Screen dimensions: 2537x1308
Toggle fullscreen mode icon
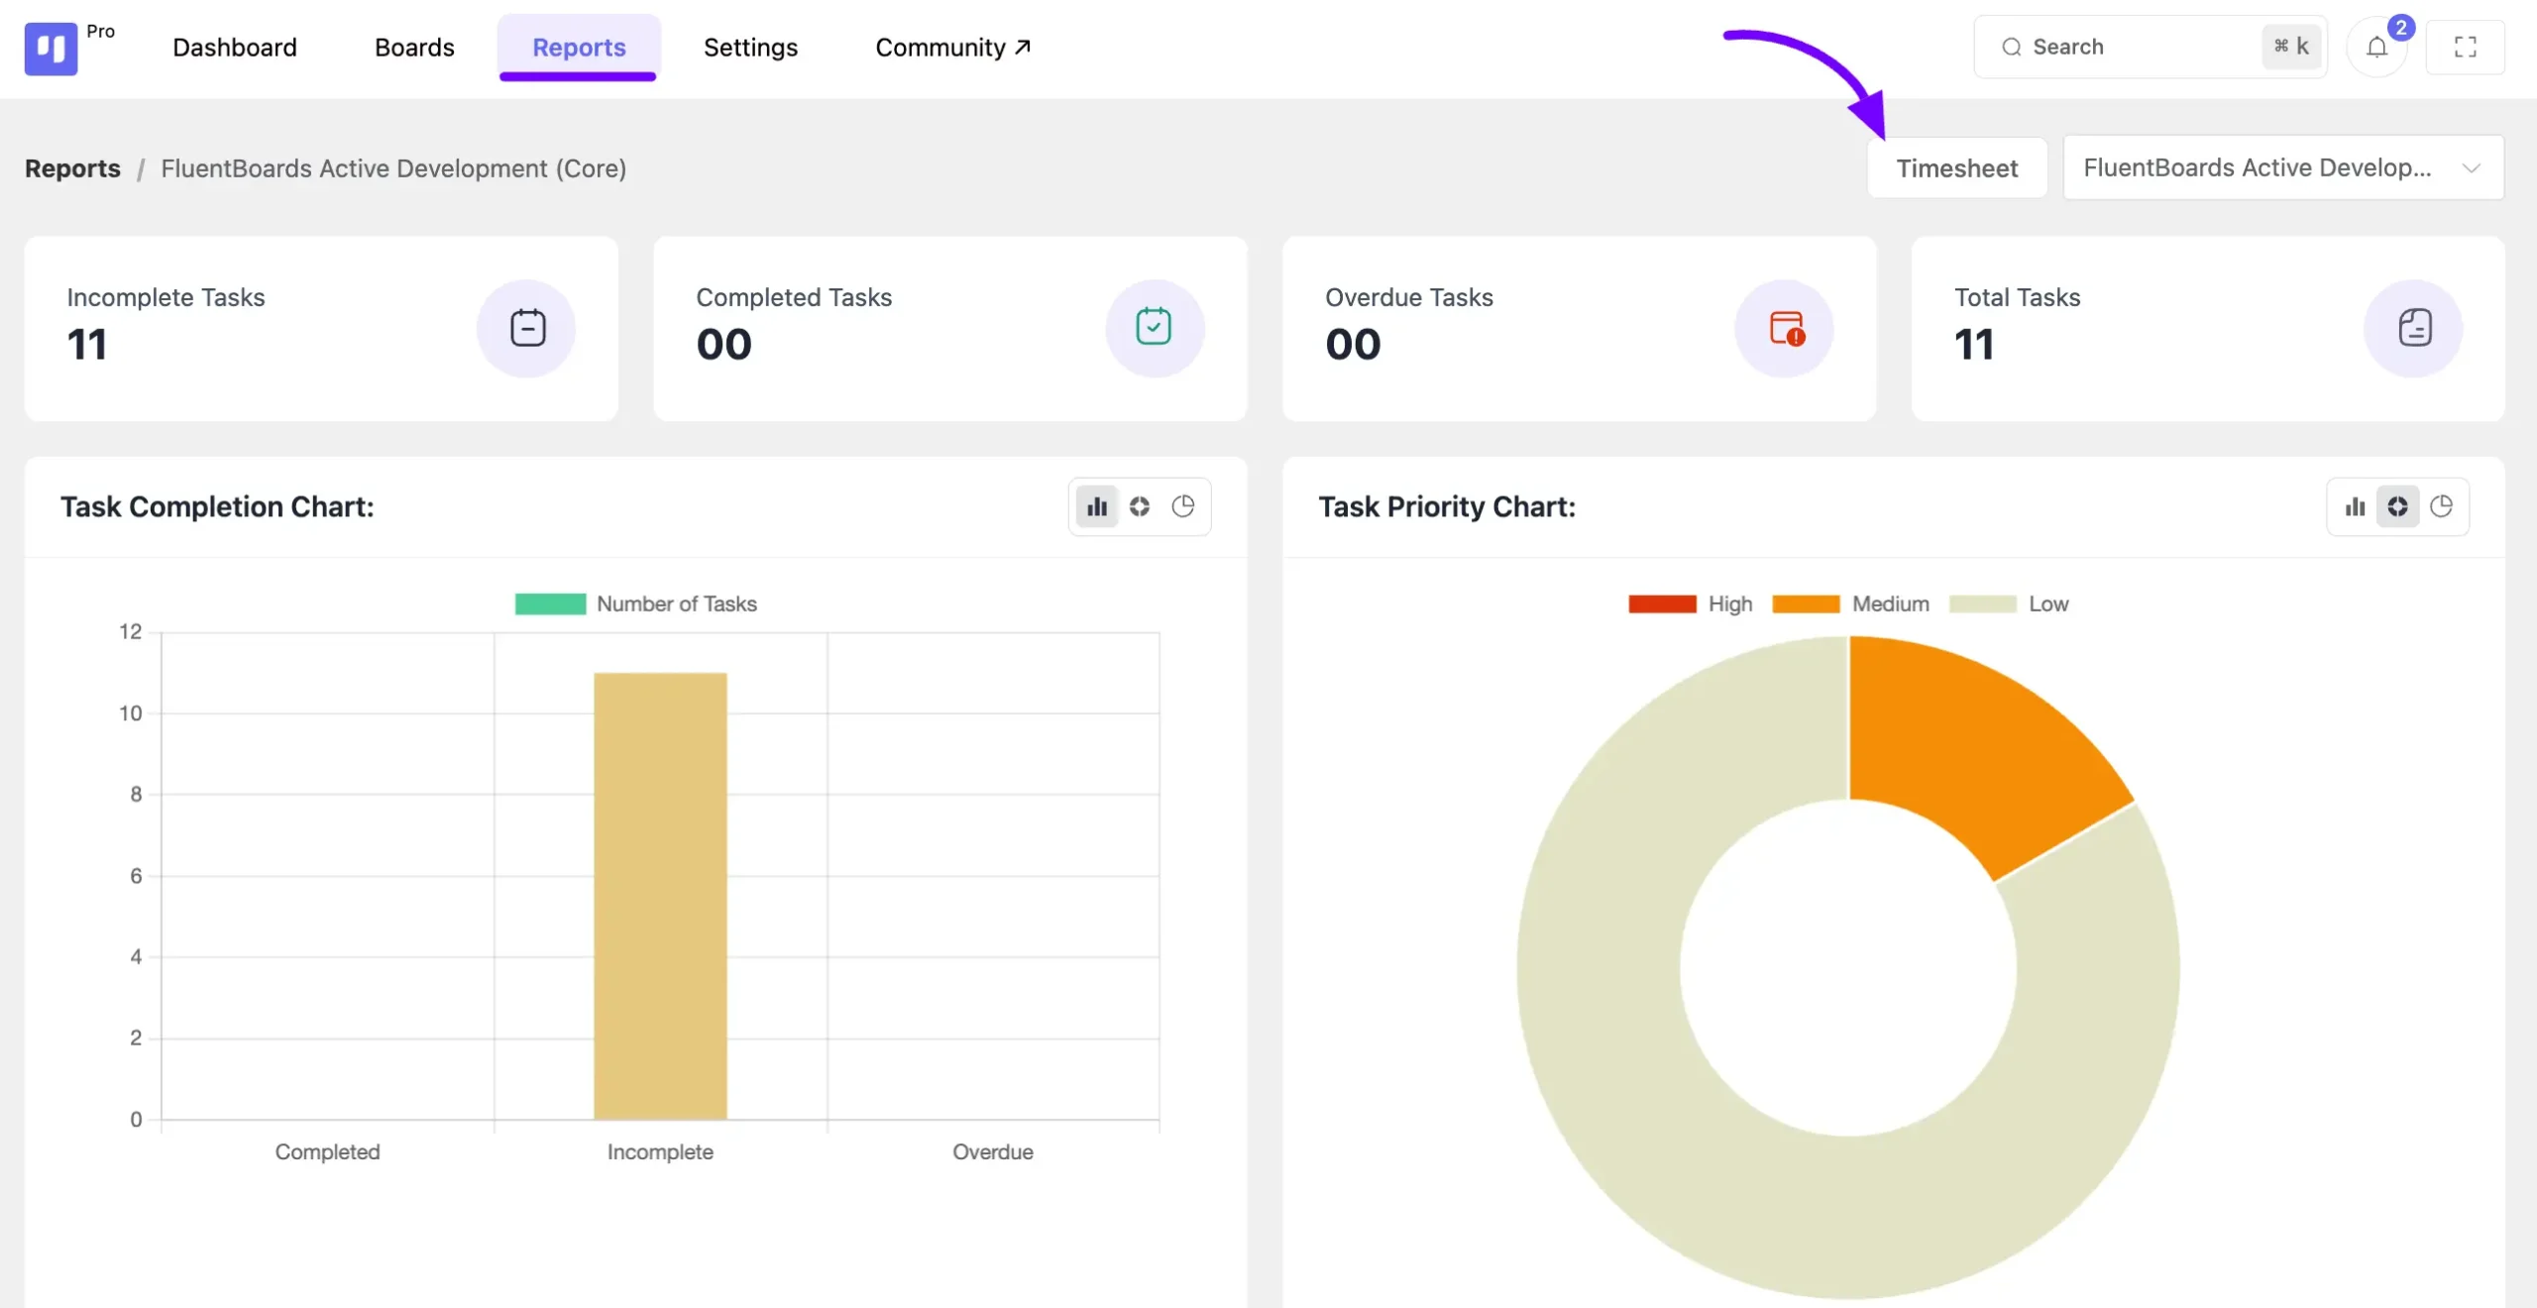click(x=2466, y=47)
